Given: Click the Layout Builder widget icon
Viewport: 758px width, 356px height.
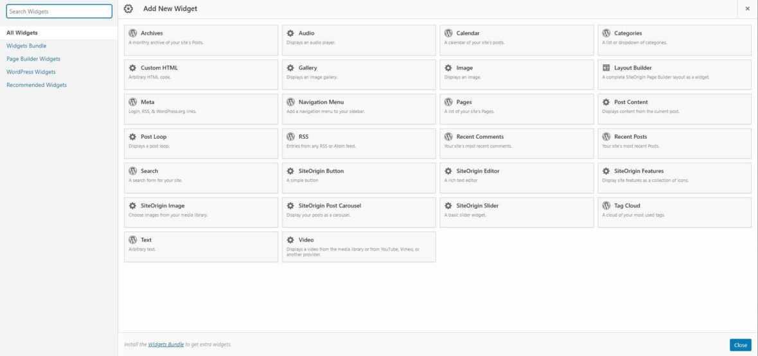Looking at the screenshot, I should [x=606, y=67].
